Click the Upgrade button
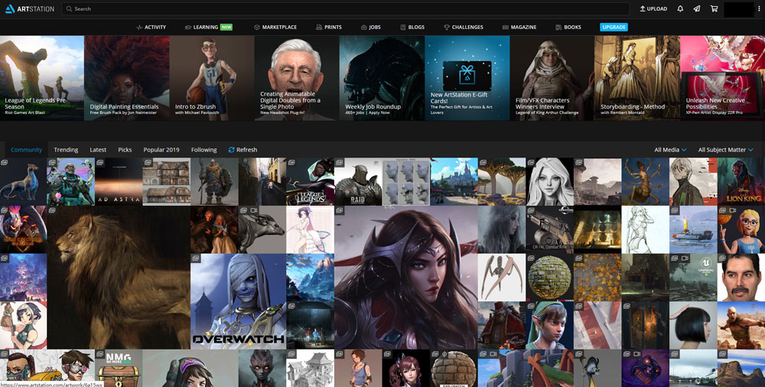The width and height of the screenshot is (765, 387). click(x=614, y=27)
